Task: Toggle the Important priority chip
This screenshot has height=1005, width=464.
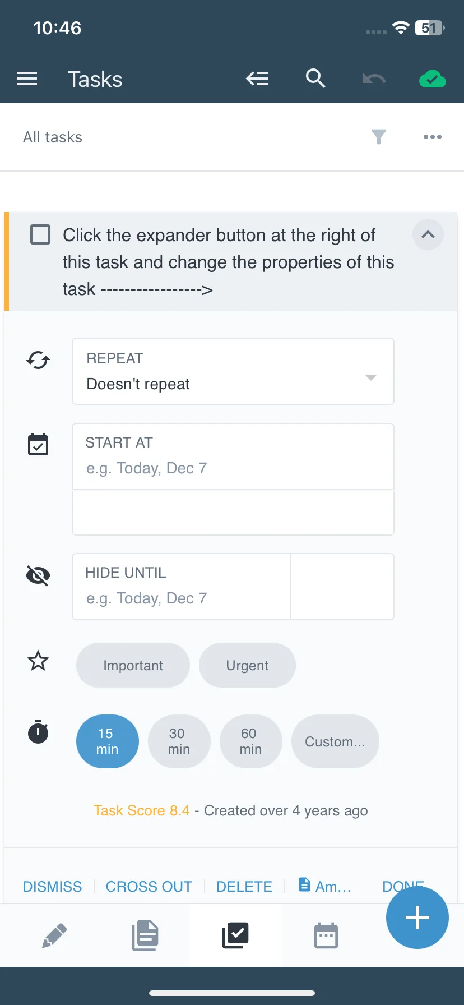Action: point(133,665)
